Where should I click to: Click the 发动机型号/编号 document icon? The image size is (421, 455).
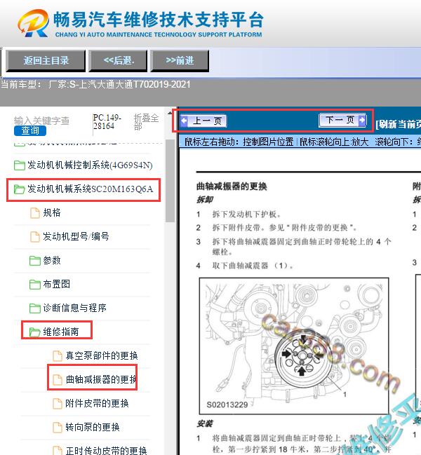pyautogui.click(x=35, y=237)
